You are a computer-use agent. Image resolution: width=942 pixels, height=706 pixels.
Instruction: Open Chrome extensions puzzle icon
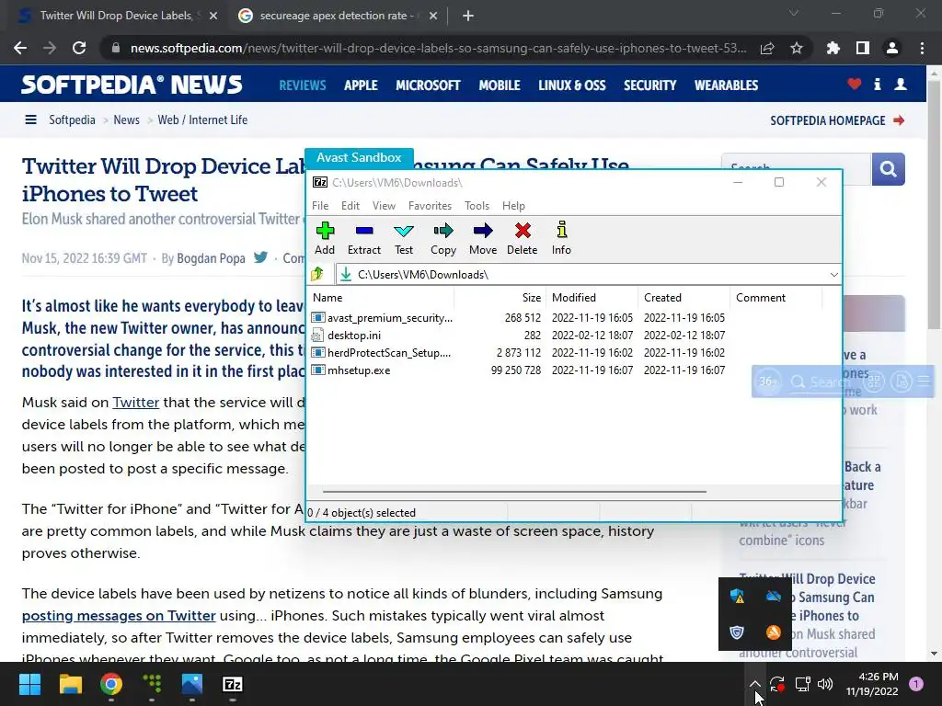[833, 48]
